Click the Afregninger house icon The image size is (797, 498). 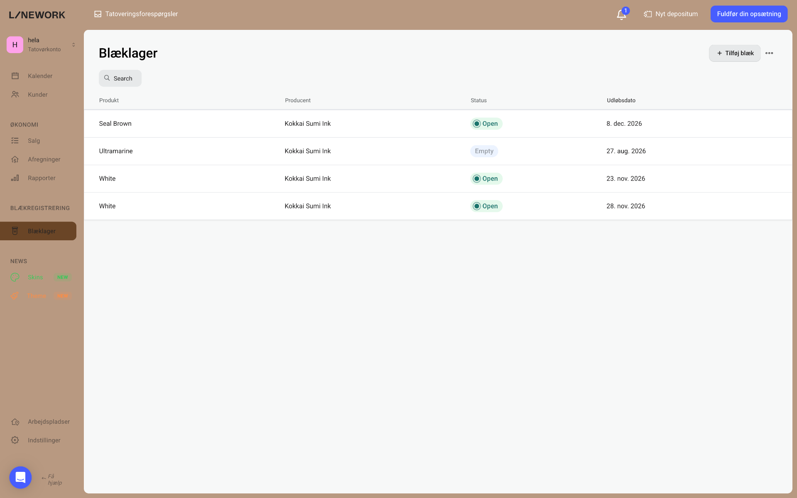(15, 159)
